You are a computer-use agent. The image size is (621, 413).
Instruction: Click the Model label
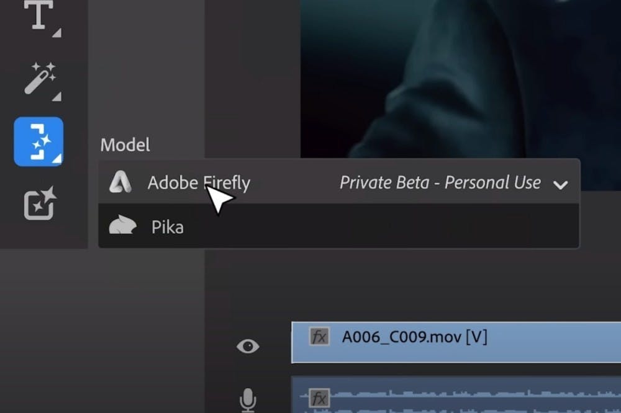[125, 144]
